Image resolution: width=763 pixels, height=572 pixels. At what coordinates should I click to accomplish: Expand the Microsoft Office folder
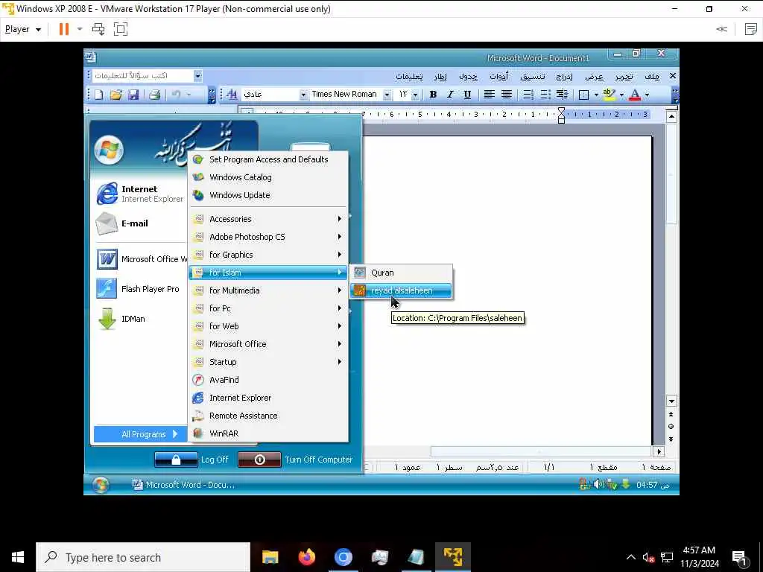pyautogui.click(x=267, y=344)
